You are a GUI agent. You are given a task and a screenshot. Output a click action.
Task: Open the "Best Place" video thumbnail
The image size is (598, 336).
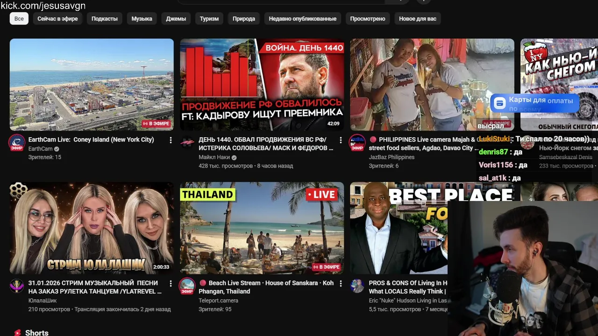coord(399,228)
